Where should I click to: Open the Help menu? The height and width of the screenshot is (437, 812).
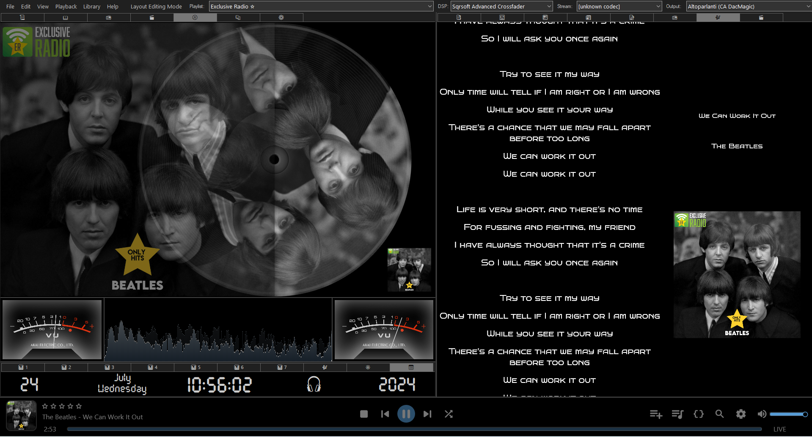click(113, 6)
